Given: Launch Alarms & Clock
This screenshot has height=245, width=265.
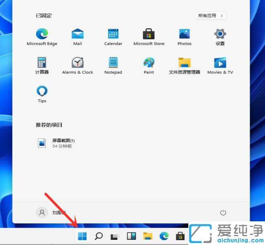Looking at the screenshot, I should point(77,65).
